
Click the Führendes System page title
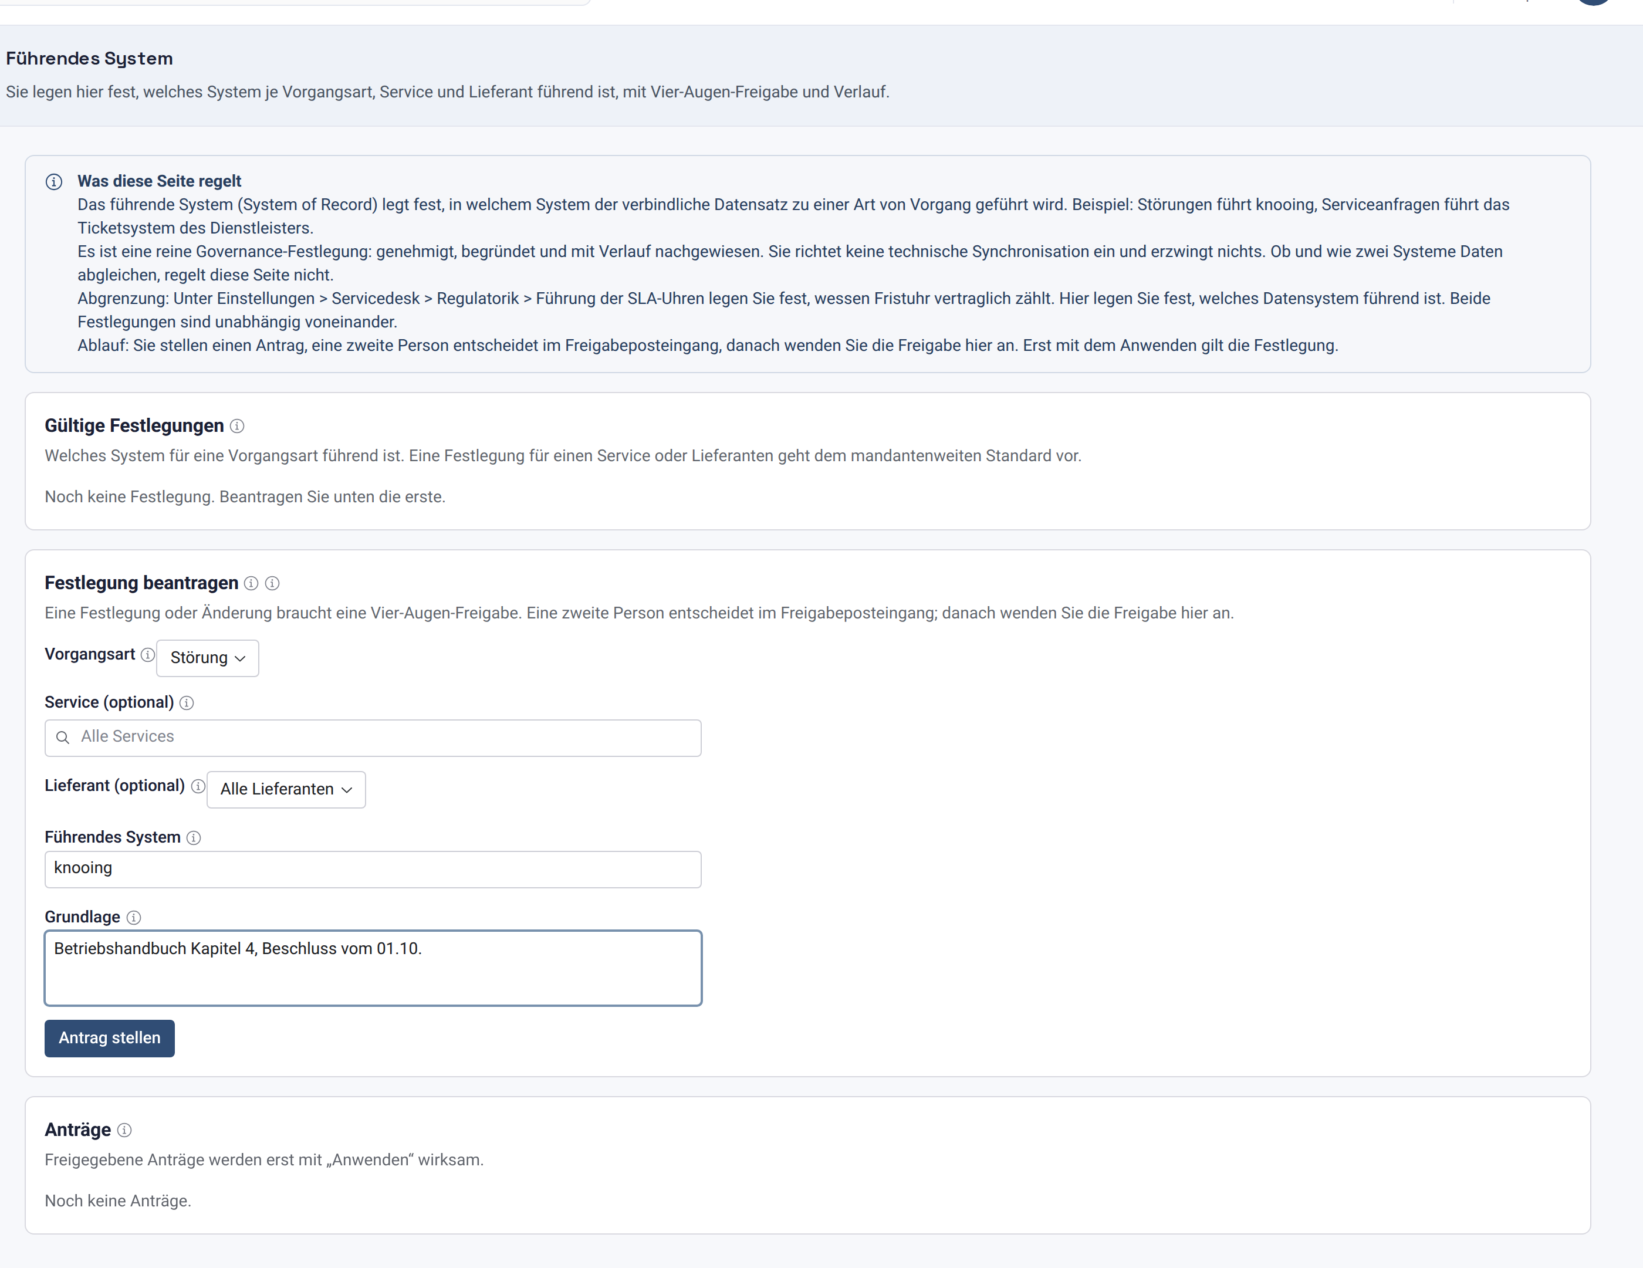pyautogui.click(x=90, y=59)
